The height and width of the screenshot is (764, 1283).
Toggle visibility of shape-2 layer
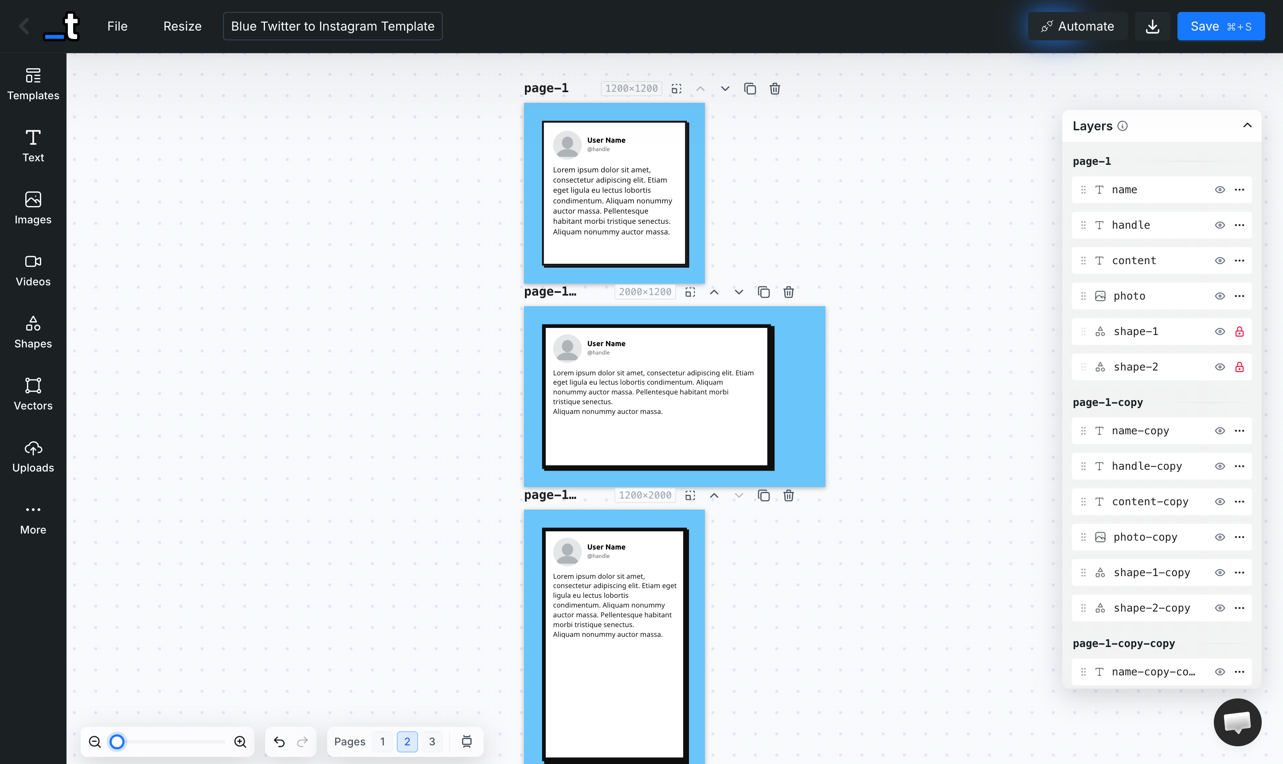[x=1220, y=367]
